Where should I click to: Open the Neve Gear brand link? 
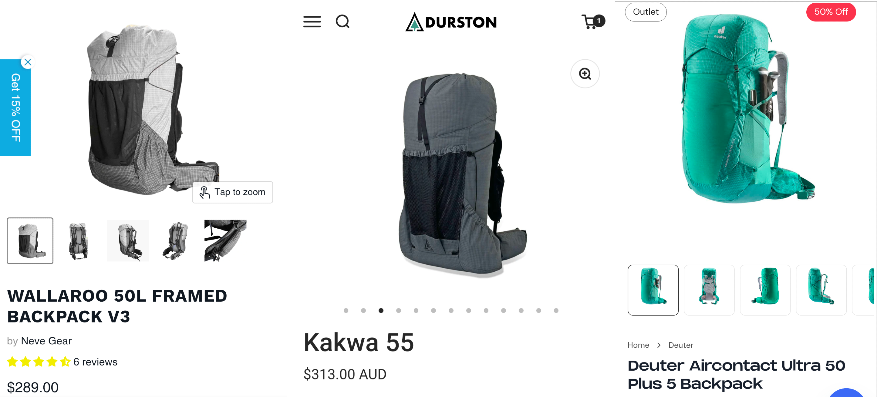point(46,341)
